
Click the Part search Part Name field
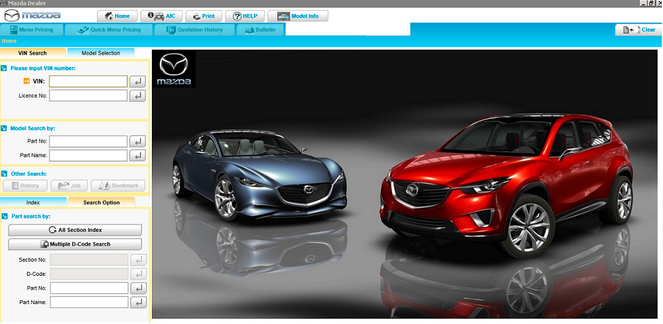tap(89, 302)
